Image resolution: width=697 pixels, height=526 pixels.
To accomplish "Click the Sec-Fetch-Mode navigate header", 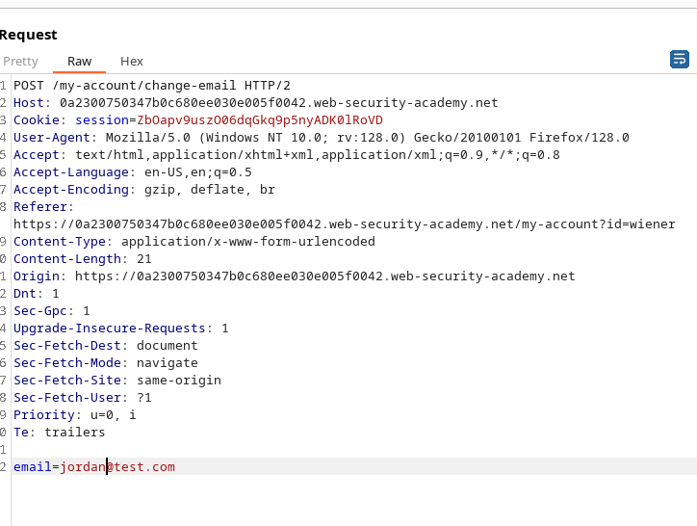I will click(x=105, y=363).
